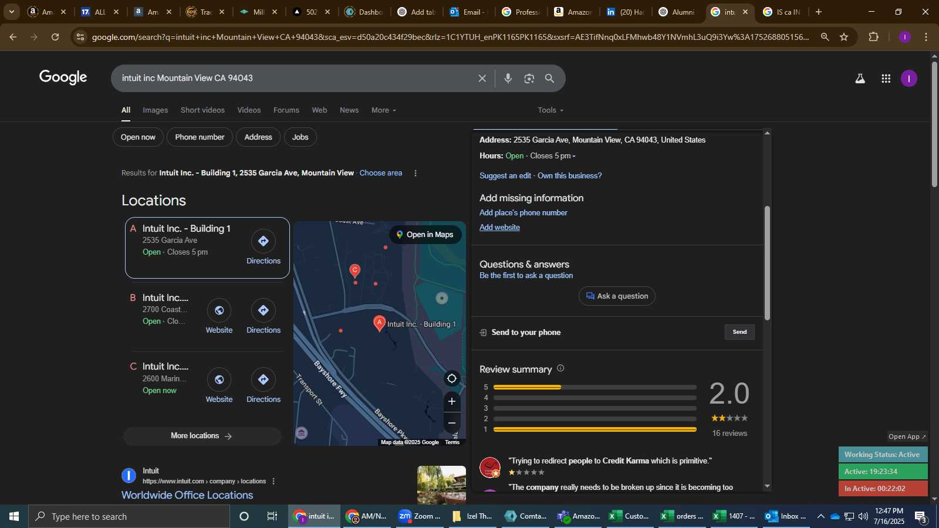939x528 pixels.
Task: Get directions to 2600 Marine location
Action: tap(264, 386)
